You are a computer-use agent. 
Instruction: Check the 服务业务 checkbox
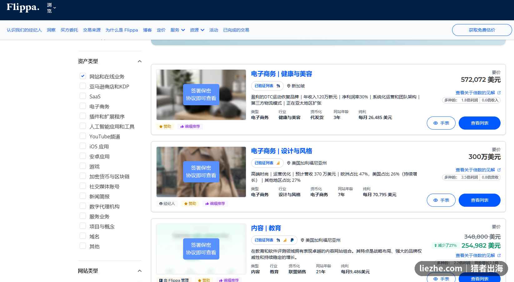point(83,216)
